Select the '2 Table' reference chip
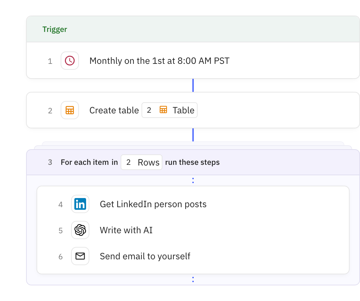Image resolution: width=360 pixels, height=301 pixels. click(x=170, y=110)
